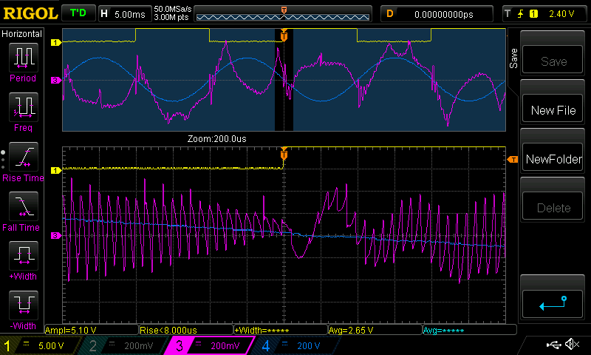The image size is (591, 355).
Task: Open the Save menu tab
Action: point(513,58)
